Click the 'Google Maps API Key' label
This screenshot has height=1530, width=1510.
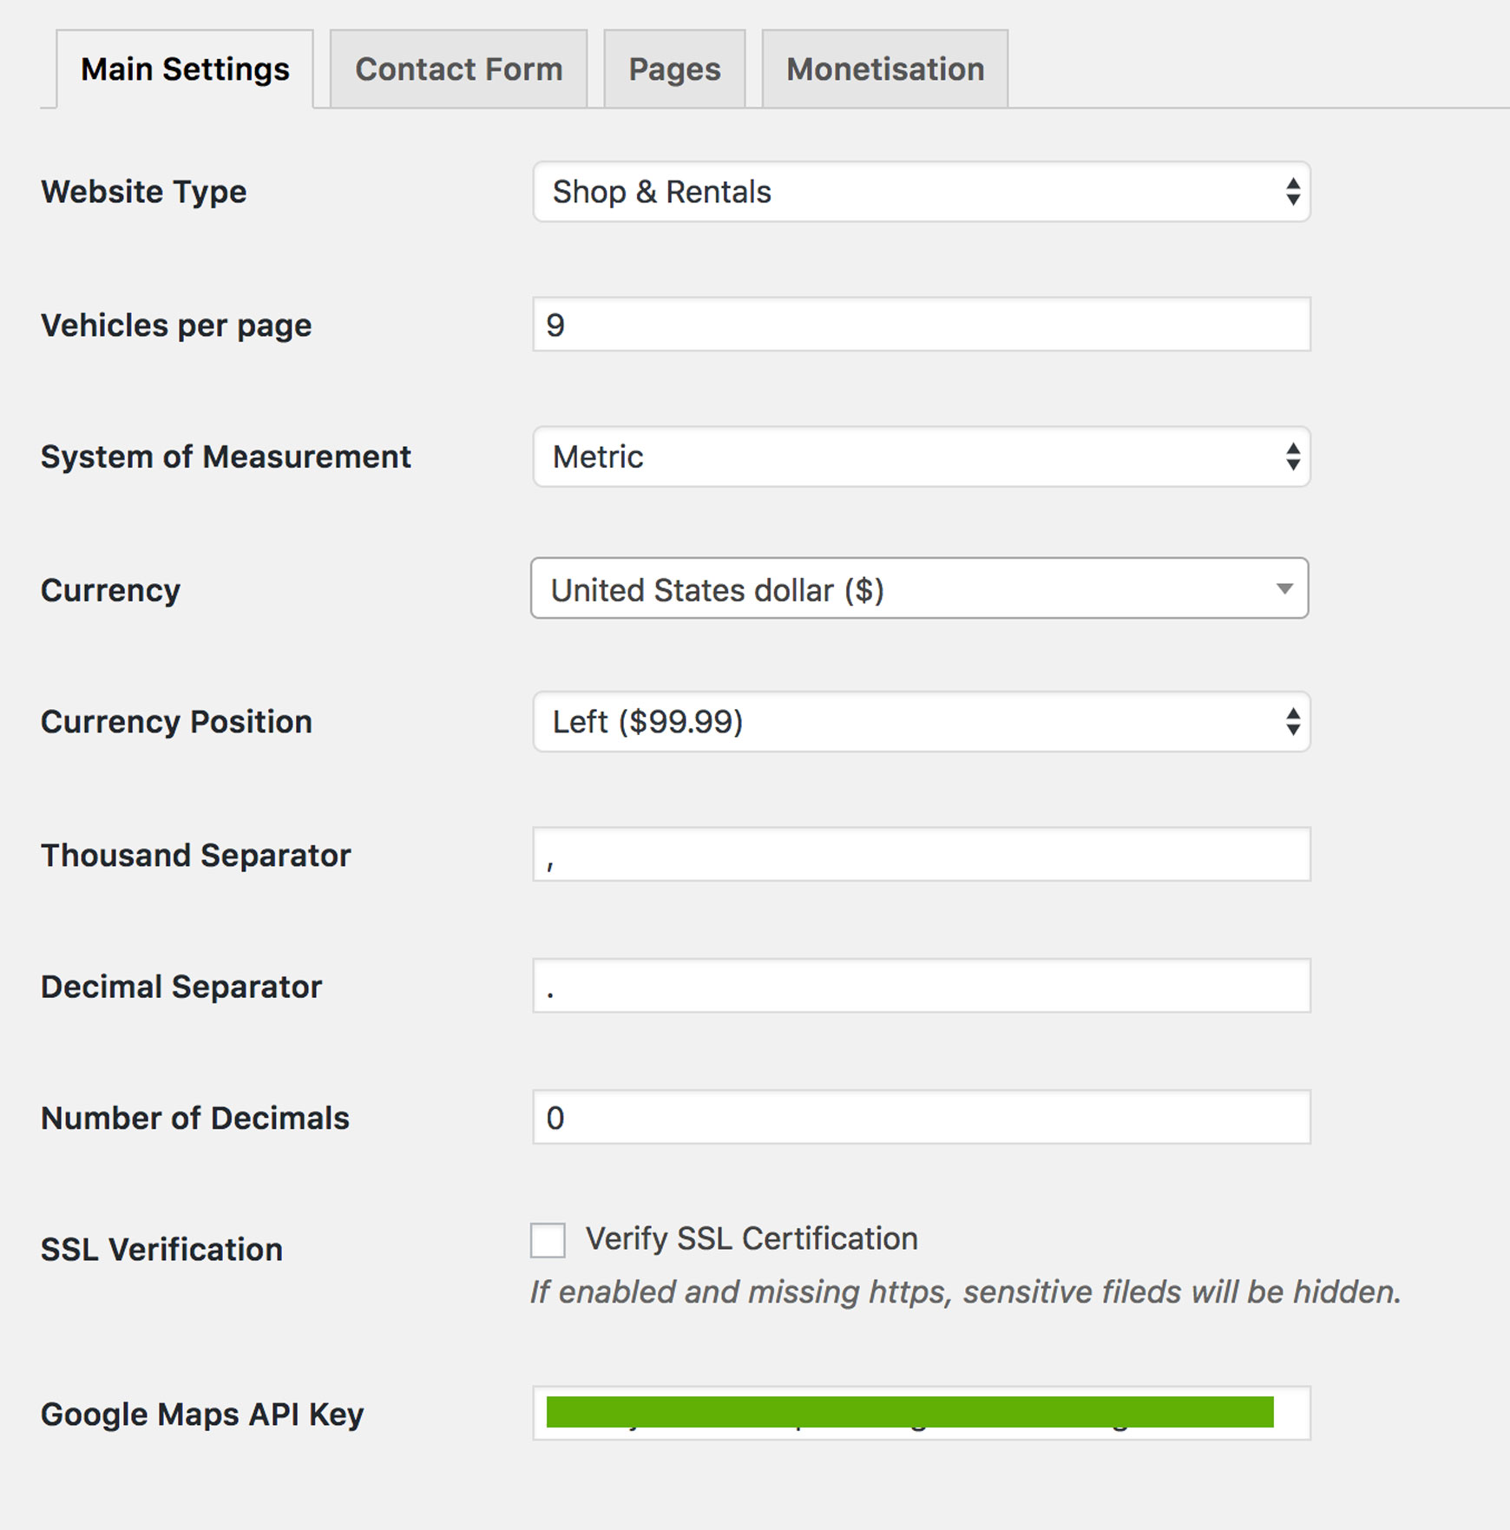[202, 1415]
